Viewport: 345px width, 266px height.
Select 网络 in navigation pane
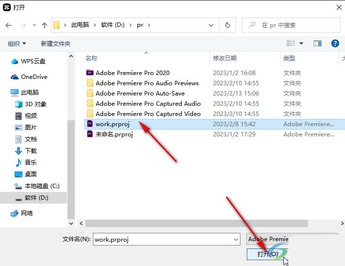[22, 213]
